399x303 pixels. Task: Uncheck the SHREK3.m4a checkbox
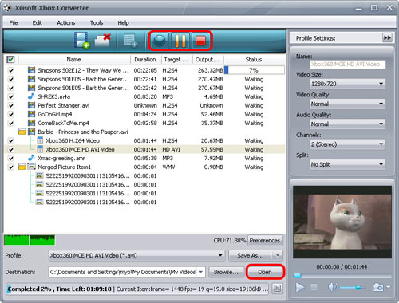click(11, 96)
